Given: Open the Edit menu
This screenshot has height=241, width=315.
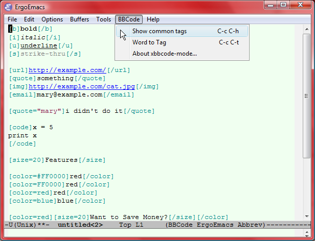Looking at the screenshot, I should point(29,19).
